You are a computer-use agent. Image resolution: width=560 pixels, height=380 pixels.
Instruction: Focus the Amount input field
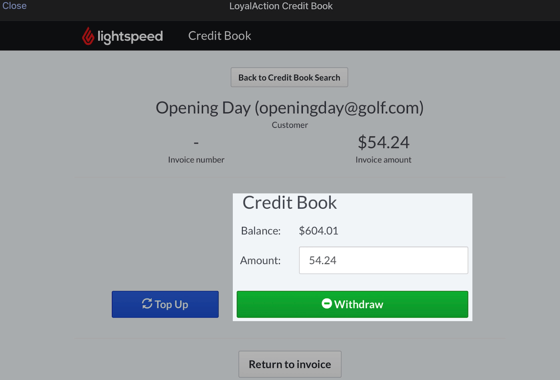383,260
